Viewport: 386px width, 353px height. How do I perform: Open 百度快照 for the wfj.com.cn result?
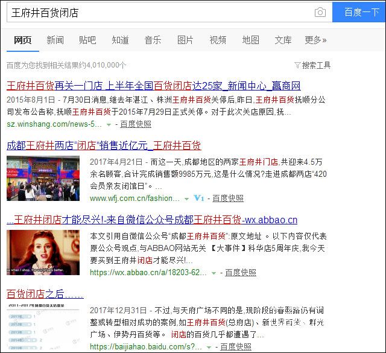[x=228, y=199]
